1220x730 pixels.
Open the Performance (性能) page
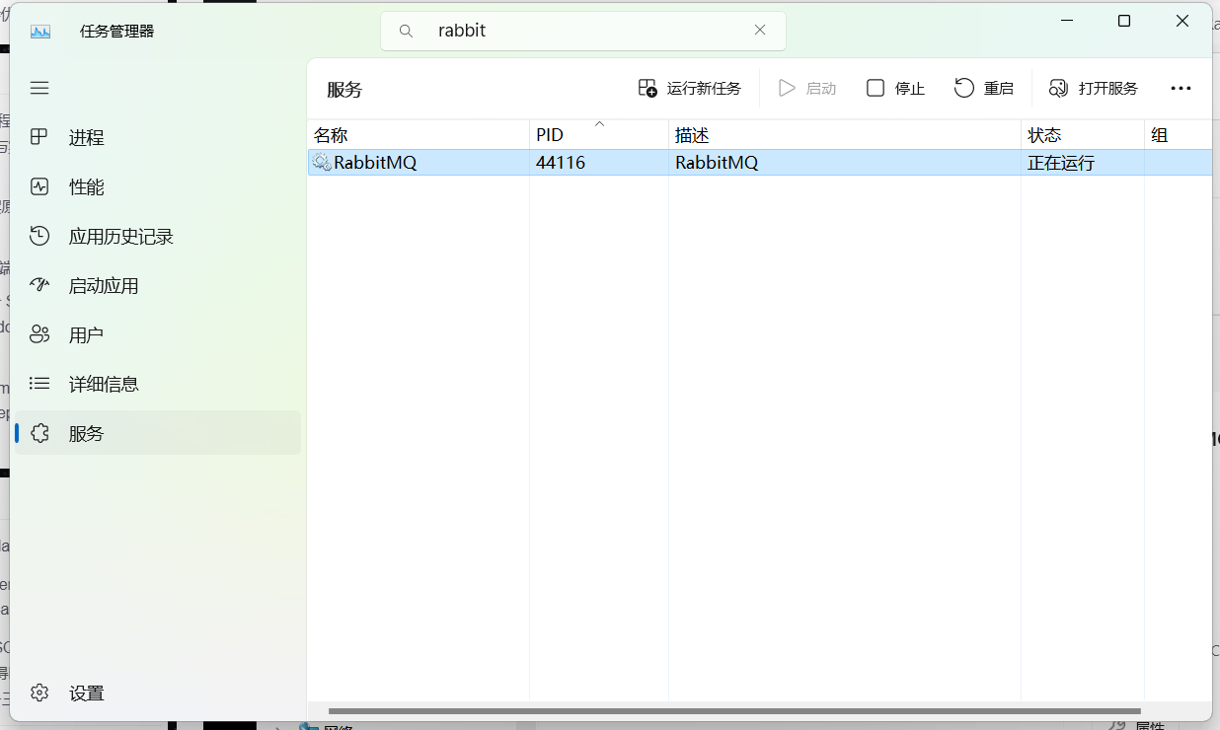pyautogui.click(x=158, y=187)
